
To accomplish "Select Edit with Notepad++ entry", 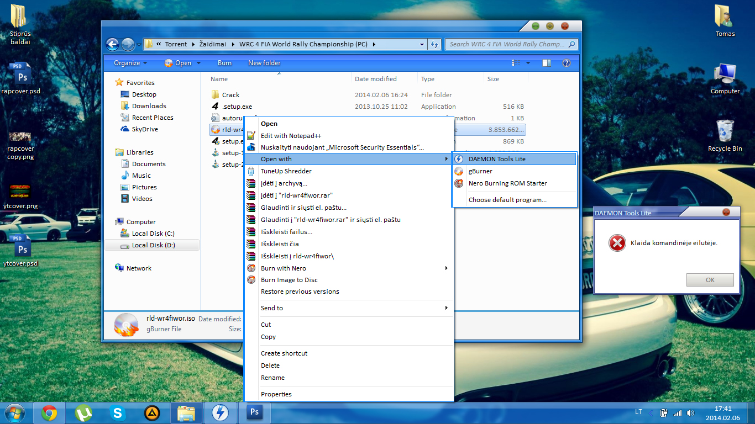I will point(348,136).
